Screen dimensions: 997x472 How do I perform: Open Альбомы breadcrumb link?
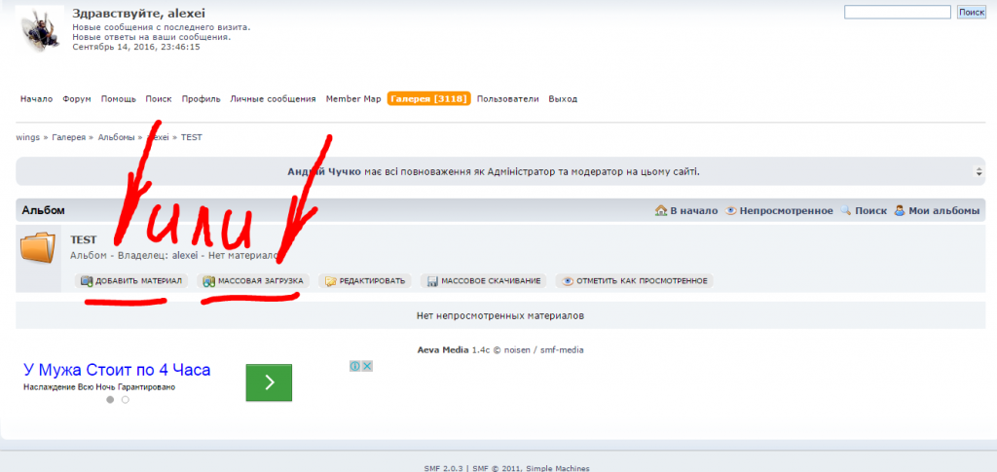pos(116,137)
